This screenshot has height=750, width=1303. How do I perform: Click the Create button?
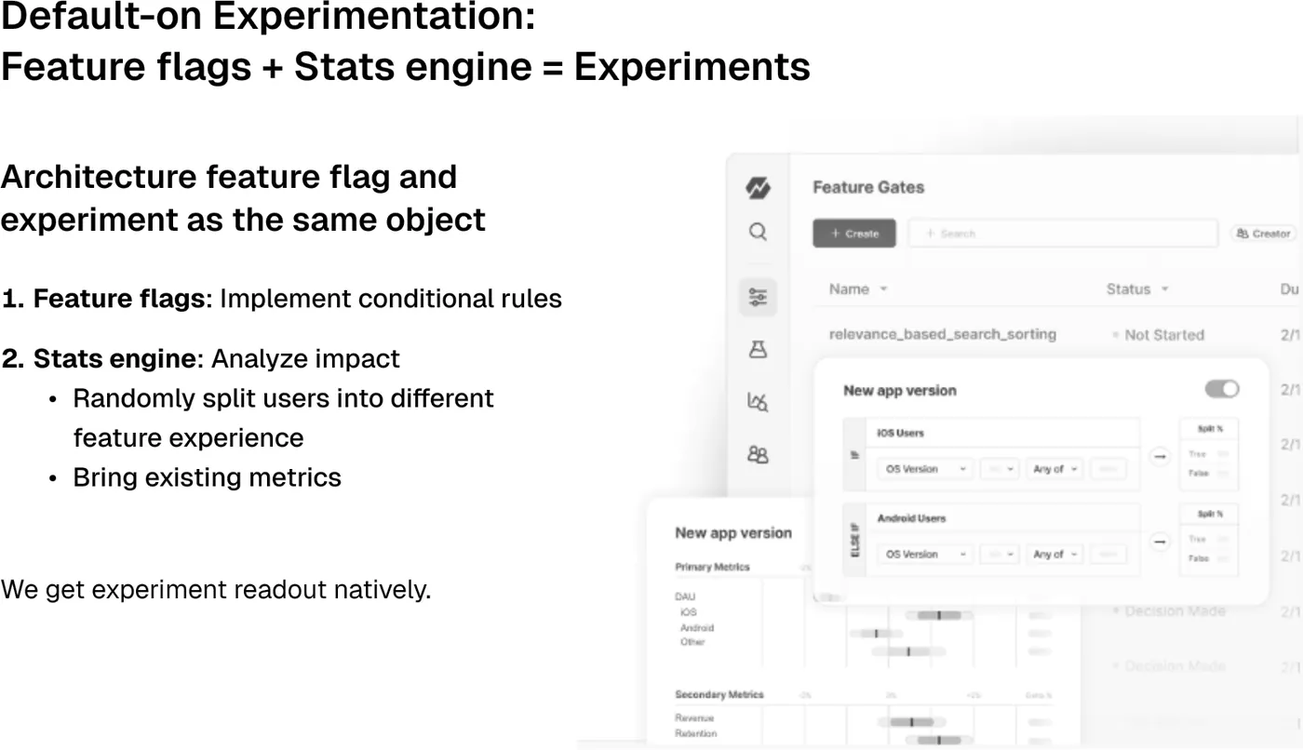pyautogui.click(x=854, y=234)
